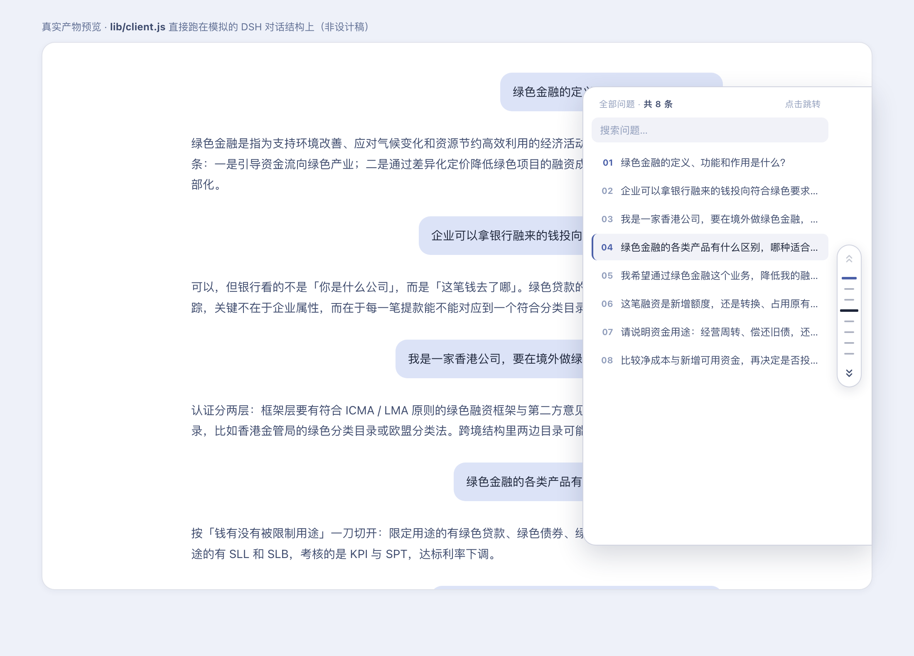Select question 02 企业可以拿银行融来的钱
Screen dimensions: 914x656
710,191
